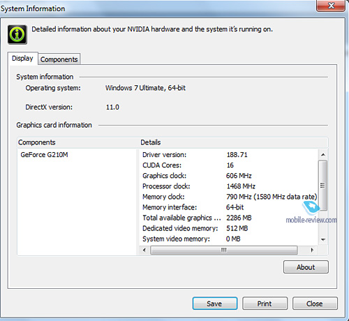
Task: Select the GeForce G210M component
Action: [x=44, y=155]
